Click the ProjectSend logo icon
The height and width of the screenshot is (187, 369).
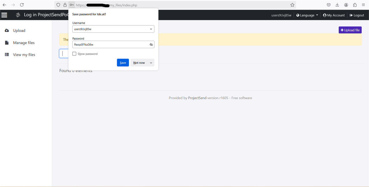[18, 15]
